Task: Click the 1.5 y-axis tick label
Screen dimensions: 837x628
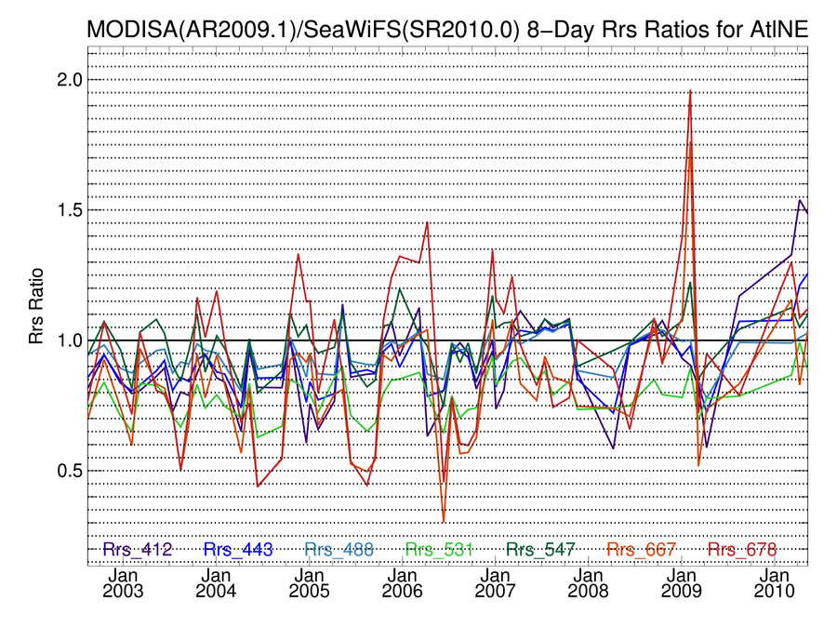Action: [x=70, y=210]
